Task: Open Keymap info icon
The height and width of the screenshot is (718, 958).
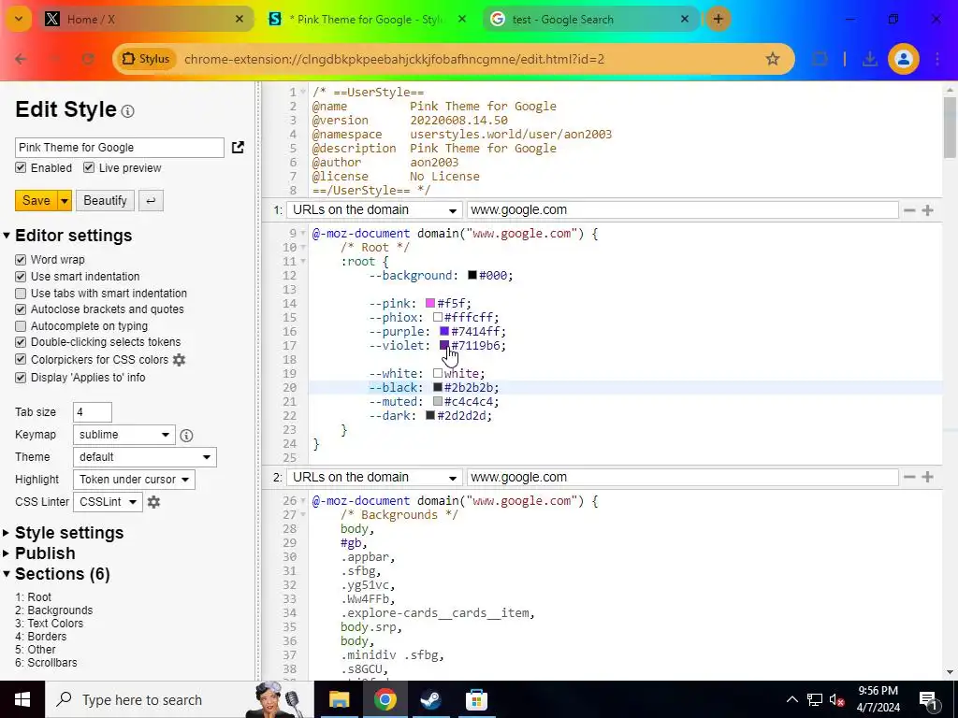Action: point(187,436)
